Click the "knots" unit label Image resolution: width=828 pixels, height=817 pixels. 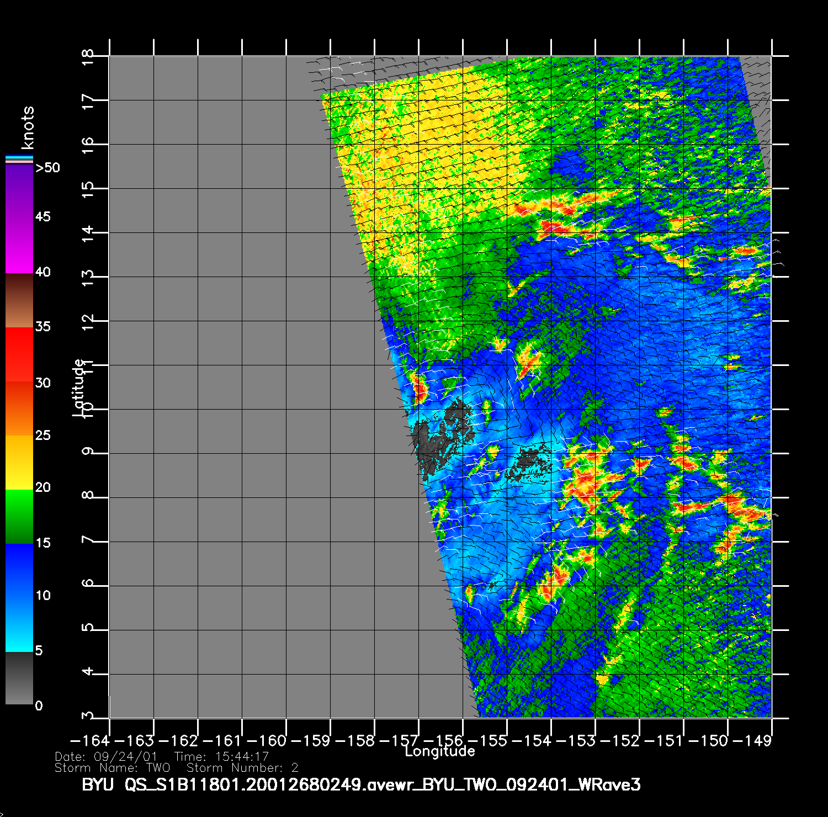coord(28,128)
